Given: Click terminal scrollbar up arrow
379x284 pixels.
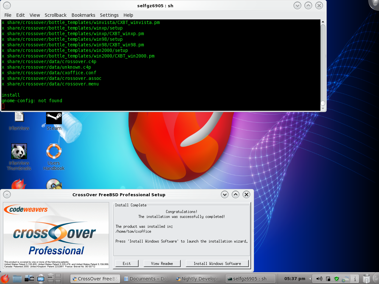Looking at the screenshot, I should pyautogui.click(x=323, y=22).
